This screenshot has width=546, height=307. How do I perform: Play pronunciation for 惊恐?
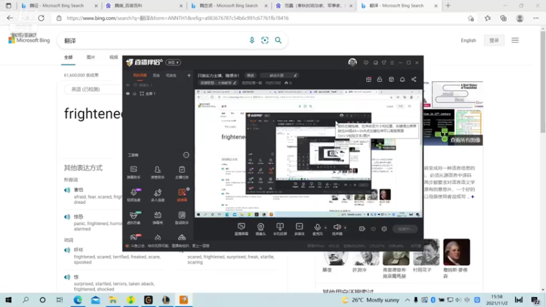tap(67, 217)
